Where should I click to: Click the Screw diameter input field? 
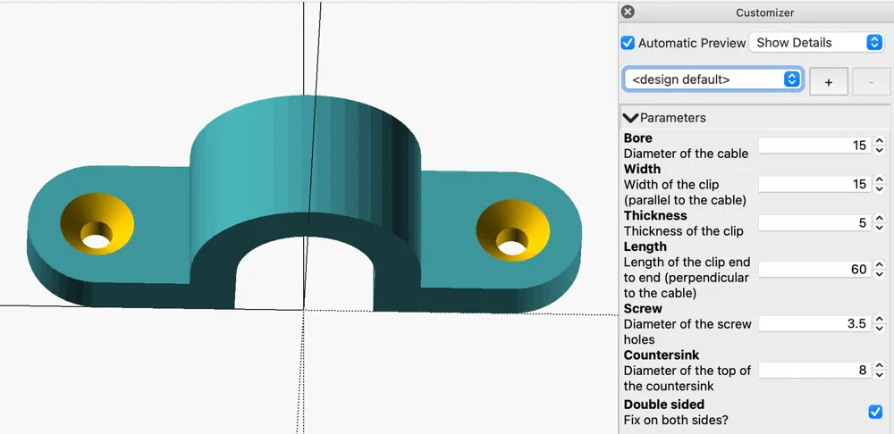click(x=814, y=323)
